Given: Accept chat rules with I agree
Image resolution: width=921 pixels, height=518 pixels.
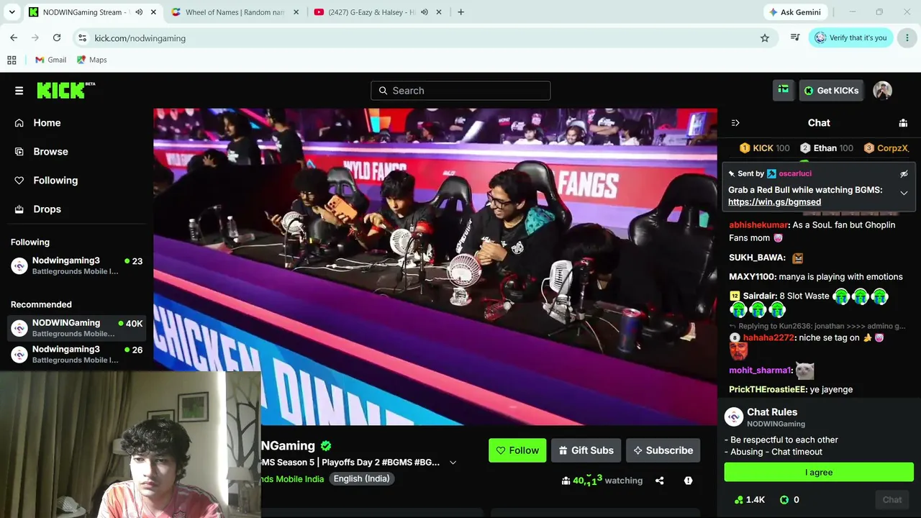Looking at the screenshot, I should point(819,473).
